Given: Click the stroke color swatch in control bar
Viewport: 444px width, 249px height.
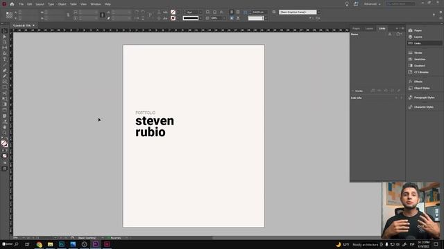Looking at the screenshot, I should point(173,18).
